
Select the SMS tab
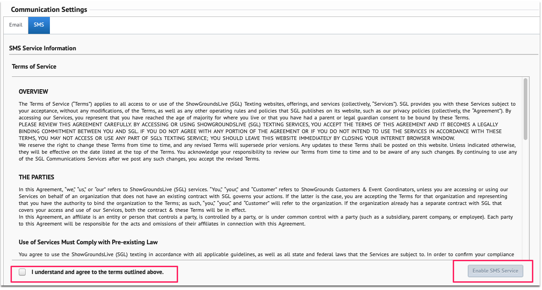tap(39, 25)
